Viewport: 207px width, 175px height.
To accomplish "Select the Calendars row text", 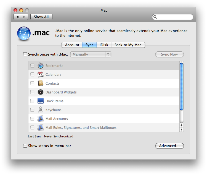I will [54, 75].
